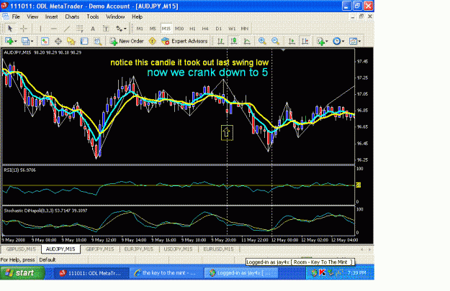Click the Templates icon
The height and width of the screenshot is (291, 450).
click(x=353, y=41)
